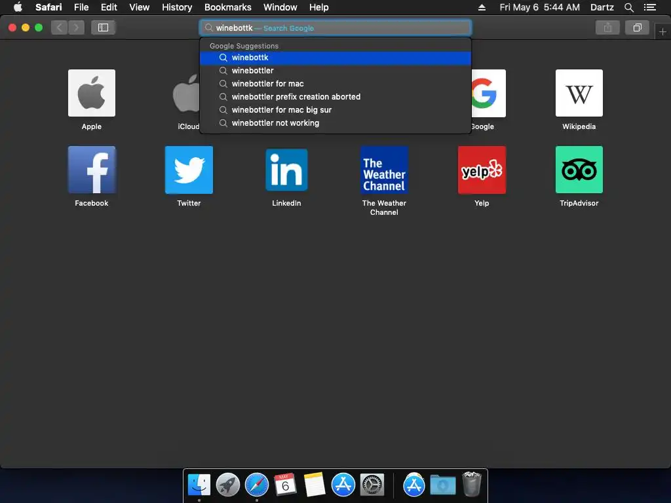Open Notification Center list icon
Screen dimensions: 671x503
click(x=650, y=7)
